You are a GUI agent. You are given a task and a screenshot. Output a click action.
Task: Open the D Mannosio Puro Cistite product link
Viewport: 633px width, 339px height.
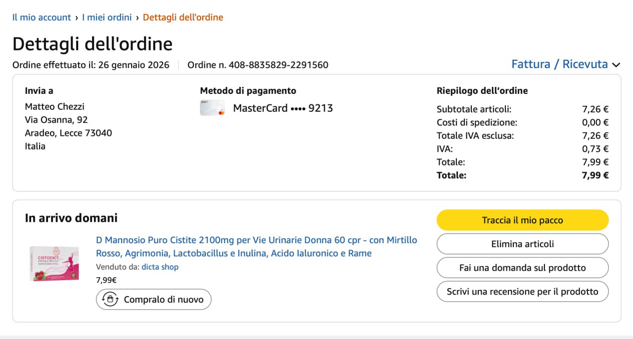tap(256, 247)
